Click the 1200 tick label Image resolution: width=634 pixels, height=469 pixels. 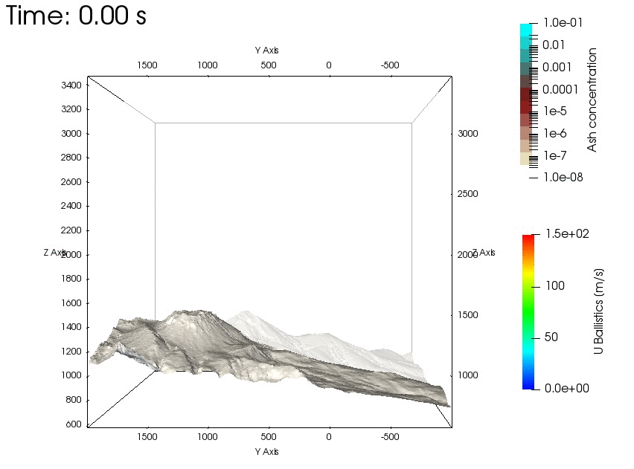(x=71, y=352)
